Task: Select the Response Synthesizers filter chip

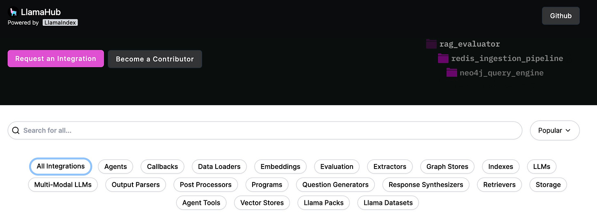Action: pos(426,184)
